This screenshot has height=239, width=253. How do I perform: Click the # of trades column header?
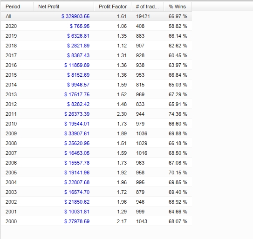pos(148,7)
